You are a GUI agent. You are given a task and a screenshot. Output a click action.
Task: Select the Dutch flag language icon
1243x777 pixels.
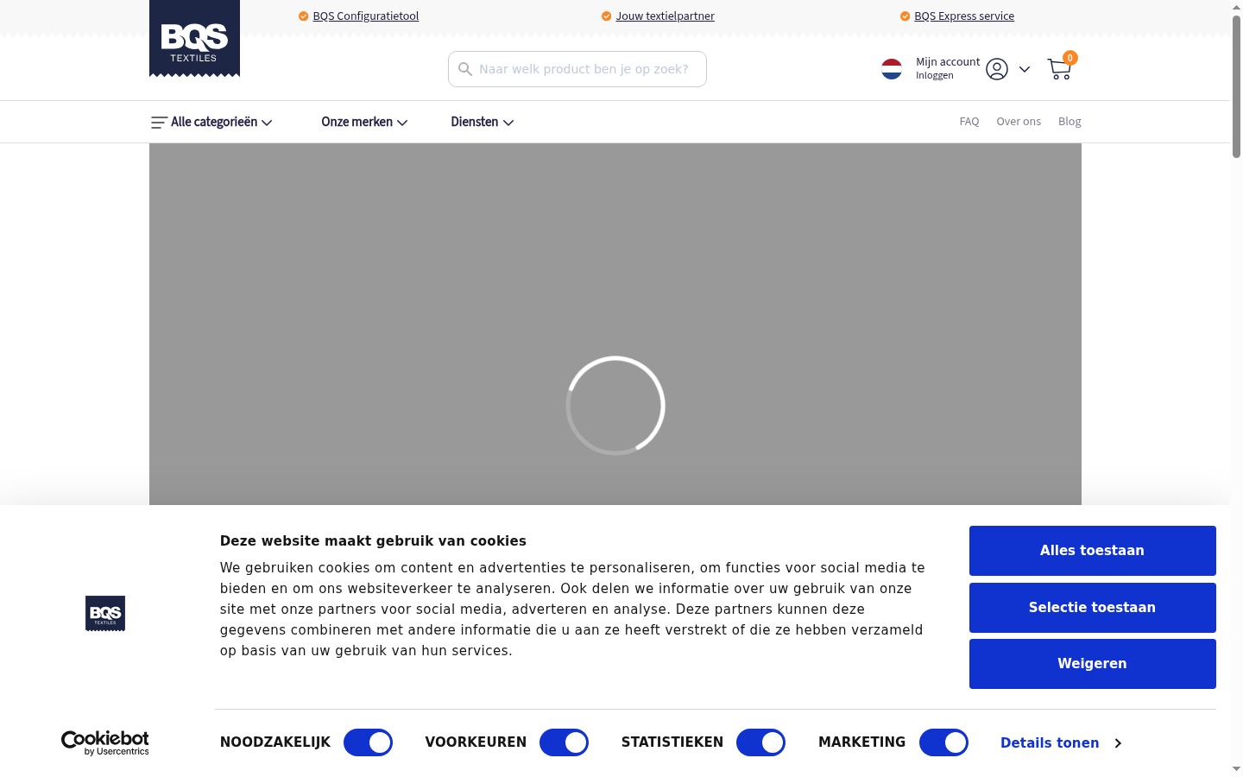892,69
